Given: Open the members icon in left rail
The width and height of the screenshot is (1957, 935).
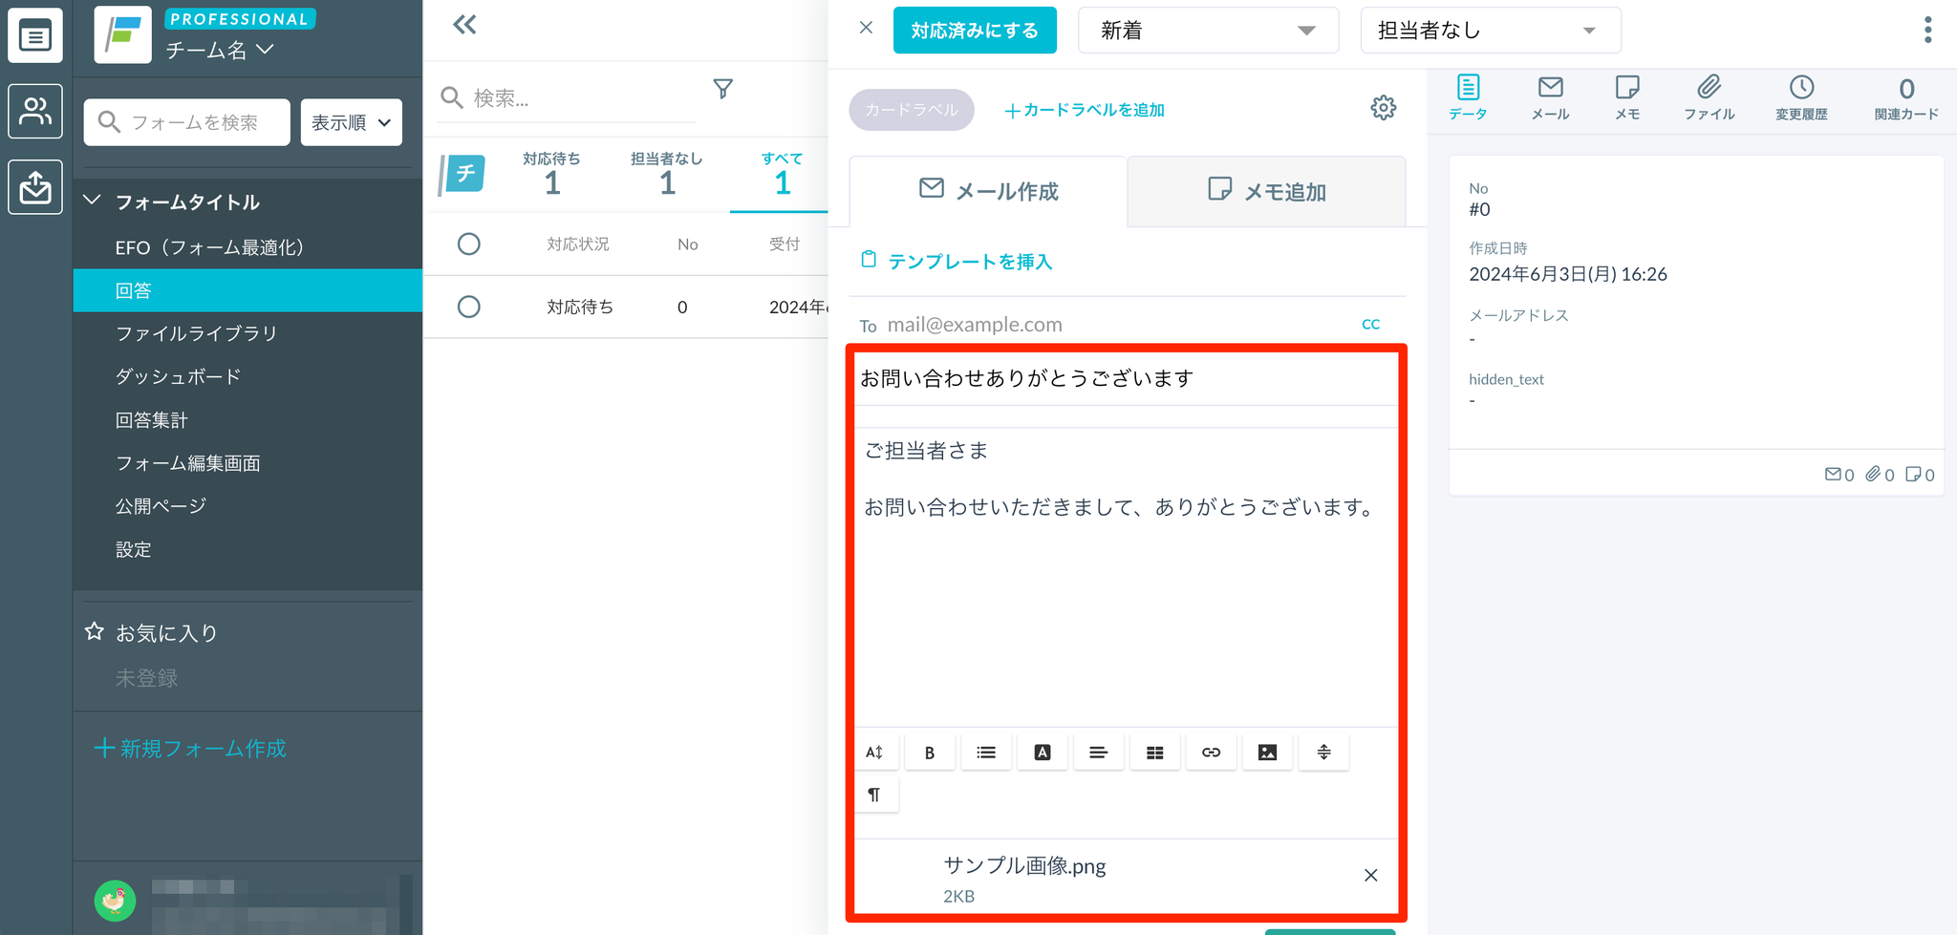Looking at the screenshot, I should click(35, 111).
